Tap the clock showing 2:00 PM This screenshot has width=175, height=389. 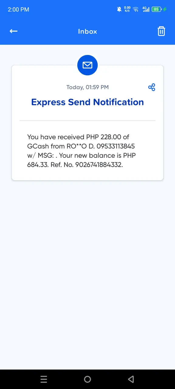[x=19, y=9]
